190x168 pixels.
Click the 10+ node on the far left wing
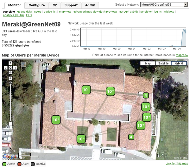[x=56, y=120]
